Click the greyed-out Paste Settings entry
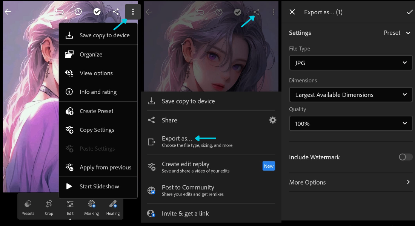 [x=98, y=148]
